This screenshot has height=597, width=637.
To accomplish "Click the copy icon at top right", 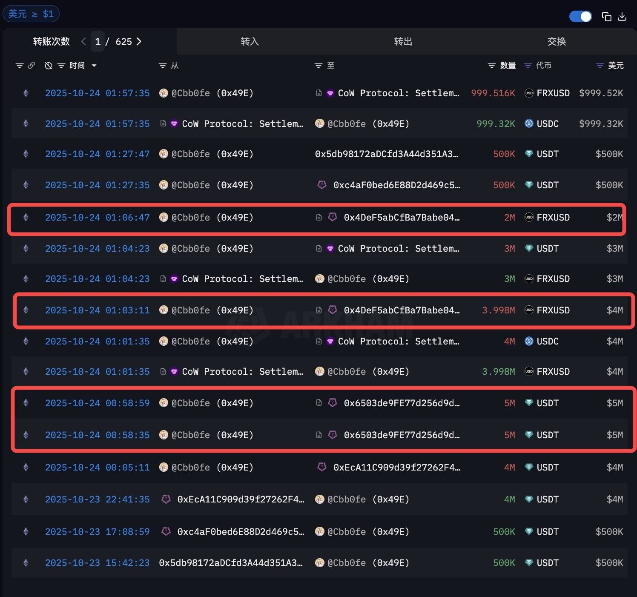I will click(x=606, y=17).
